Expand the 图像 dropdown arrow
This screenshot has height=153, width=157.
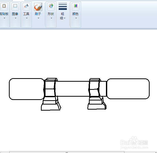15,18
